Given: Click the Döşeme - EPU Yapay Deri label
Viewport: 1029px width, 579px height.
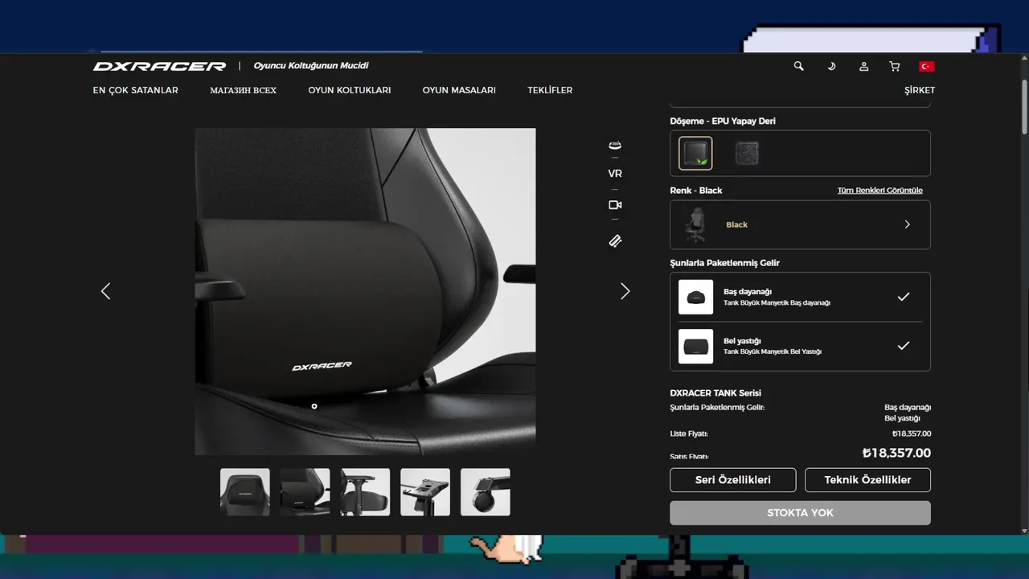Looking at the screenshot, I should pyautogui.click(x=723, y=121).
